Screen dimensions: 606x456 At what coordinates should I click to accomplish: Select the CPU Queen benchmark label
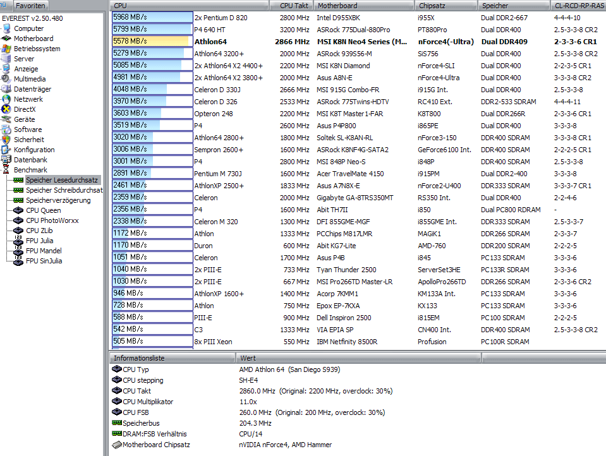(x=43, y=210)
